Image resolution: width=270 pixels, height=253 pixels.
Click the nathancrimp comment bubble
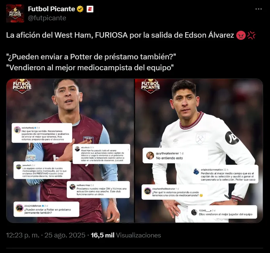click(x=98, y=190)
